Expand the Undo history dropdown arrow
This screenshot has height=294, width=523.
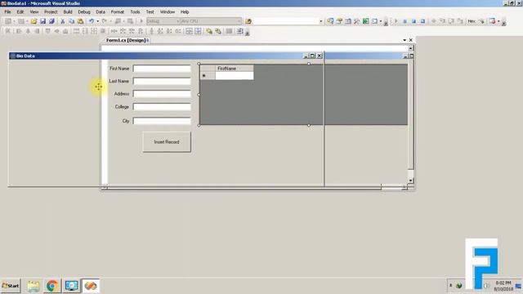(97, 21)
